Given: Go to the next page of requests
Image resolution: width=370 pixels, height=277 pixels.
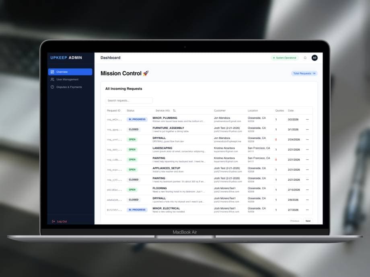Looking at the screenshot, I should click(x=308, y=221).
